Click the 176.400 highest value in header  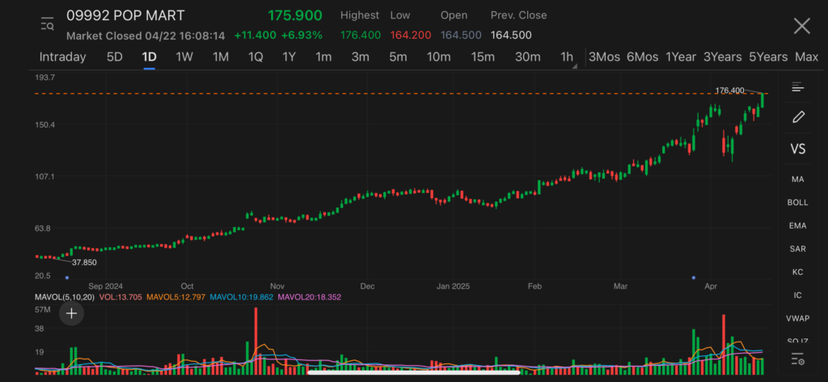tap(361, 36)
